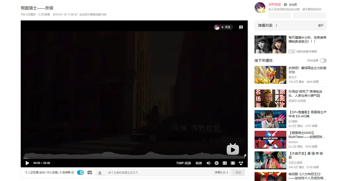
Task: Enter fullscreen mode icon
Action: pyautogui.click(x=233, y=163)
